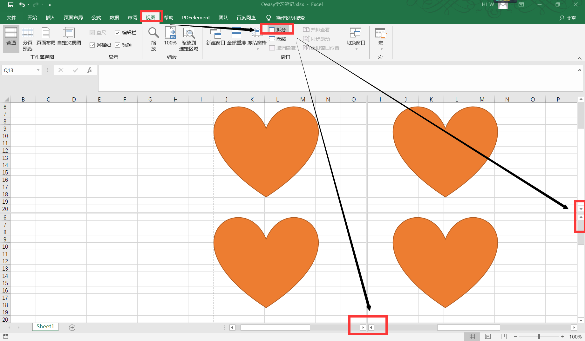Click right pane horizontal scroll right arrow
Image resolution: width=585 pixels, height=341 pixels.
(x=574, y=327)
